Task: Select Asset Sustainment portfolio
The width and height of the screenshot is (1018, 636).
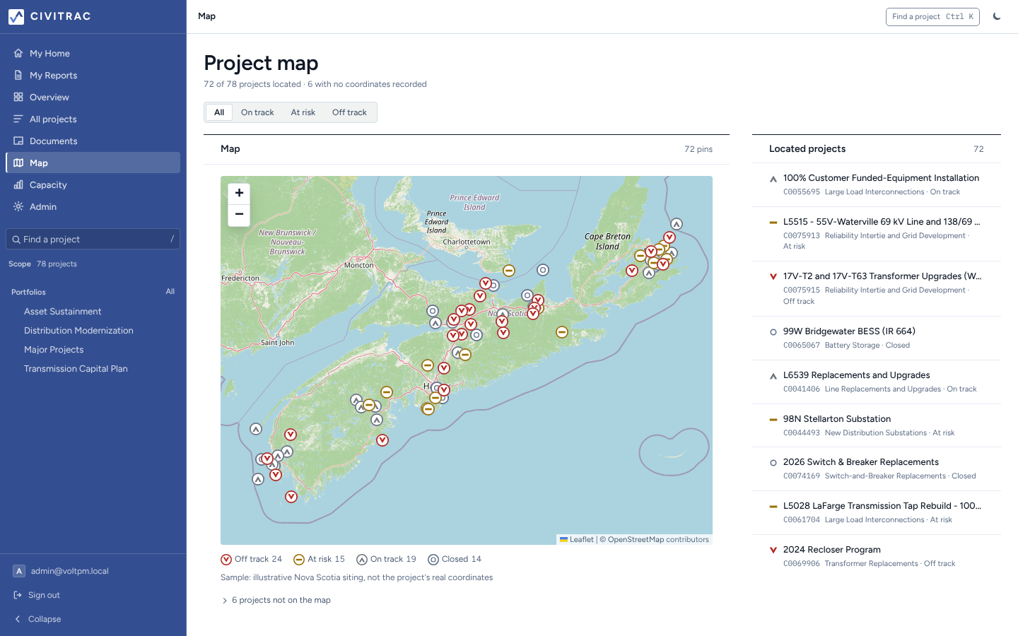Action: click(63, 311)
